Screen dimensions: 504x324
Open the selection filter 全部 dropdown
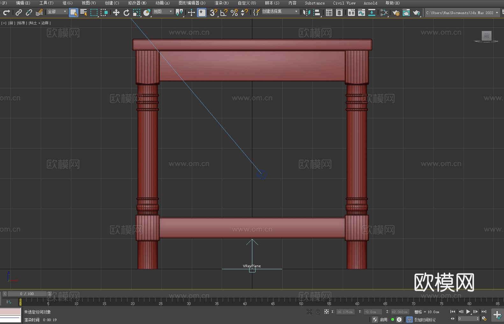[x=57, y=11]
